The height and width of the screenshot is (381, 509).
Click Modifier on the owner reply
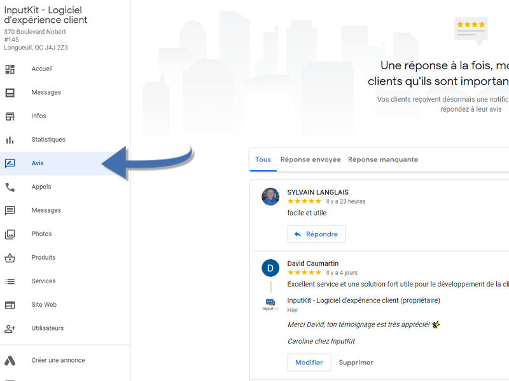click(x=309, y=362)
